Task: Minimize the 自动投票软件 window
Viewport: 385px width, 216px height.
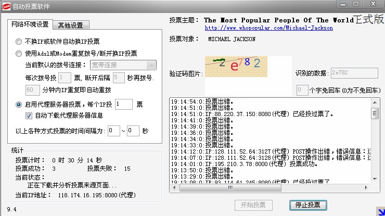Action: point(343,4)
